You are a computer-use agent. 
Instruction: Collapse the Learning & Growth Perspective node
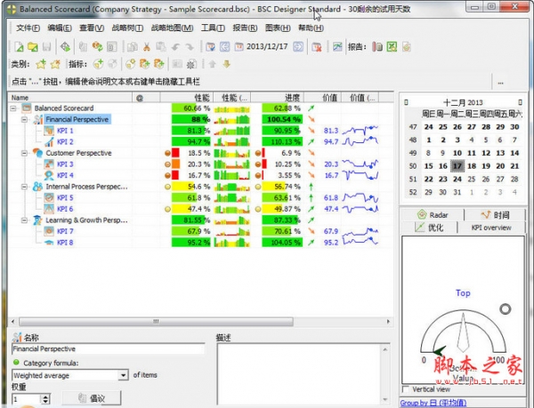(x=24, y=220)
